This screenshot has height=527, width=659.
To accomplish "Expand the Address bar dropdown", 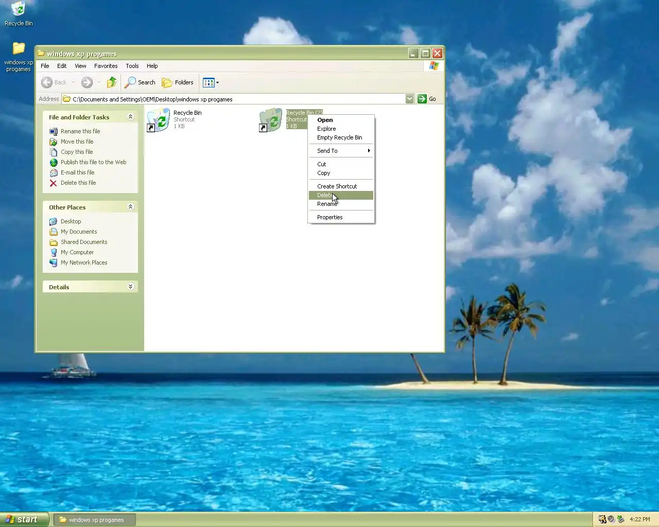I will 409,99.
